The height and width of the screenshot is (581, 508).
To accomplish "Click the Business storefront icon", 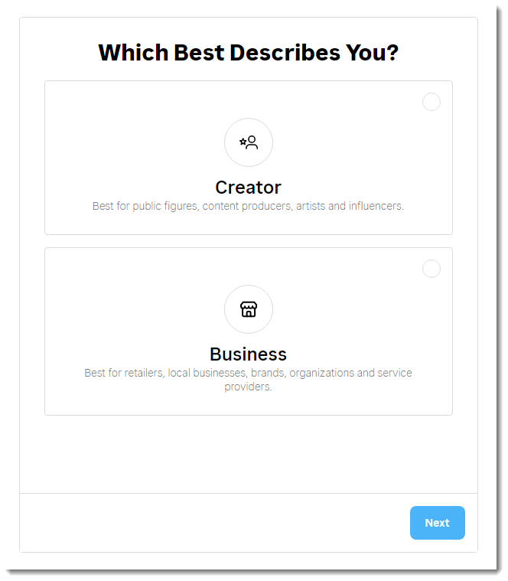I will tap(249, 309).
